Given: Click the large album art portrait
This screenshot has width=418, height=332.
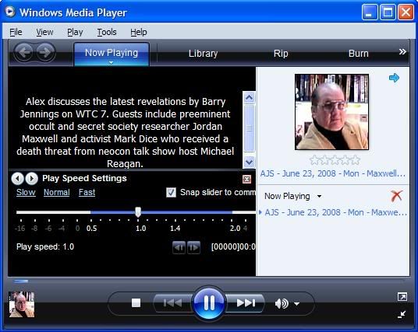Looking at the screenshot, I should [x=332, y=112].
